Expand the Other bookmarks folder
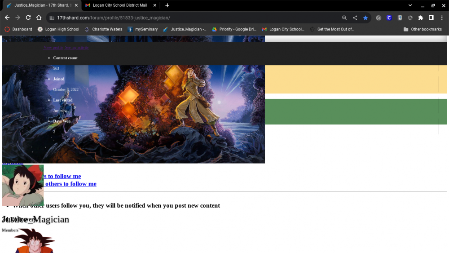 pyautogui.click(x=423, y=29)
